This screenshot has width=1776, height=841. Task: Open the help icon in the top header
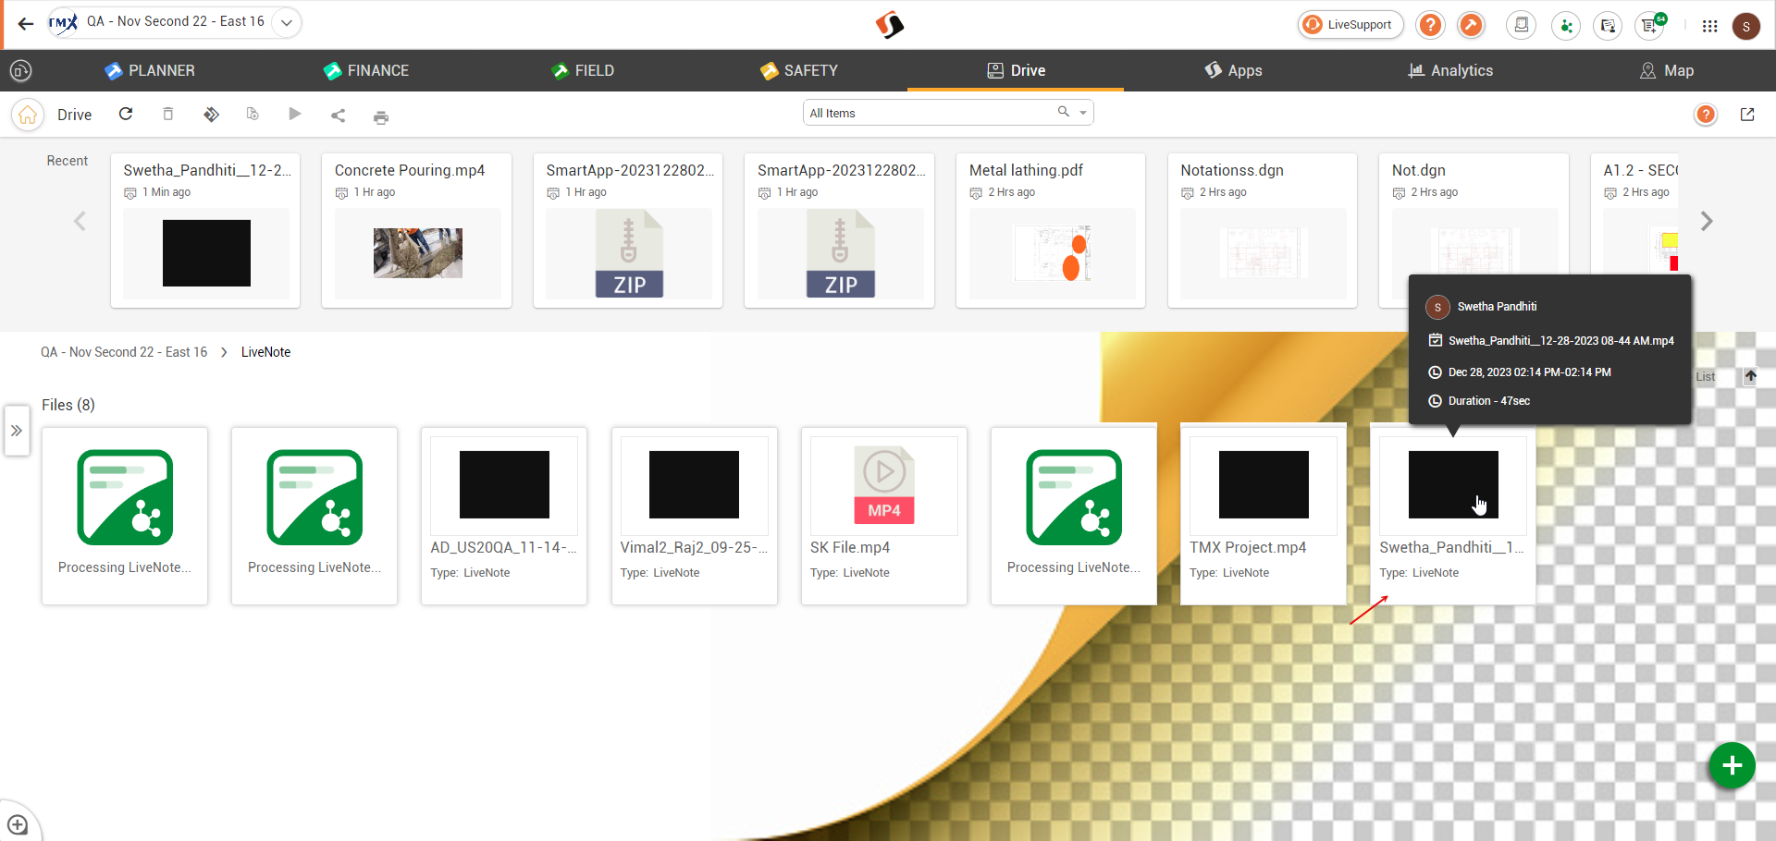1430,25
